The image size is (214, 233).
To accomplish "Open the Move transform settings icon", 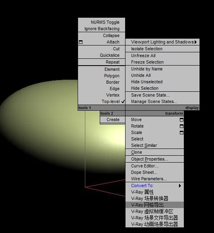I will [181, 120].
